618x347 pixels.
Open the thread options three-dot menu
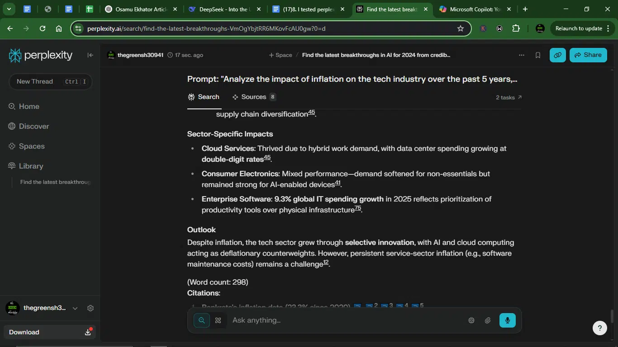522,55
